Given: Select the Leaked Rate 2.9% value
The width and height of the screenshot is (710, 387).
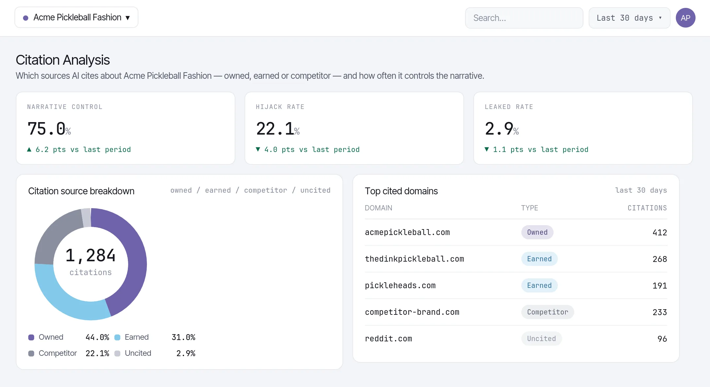Looking at the screenshot, I should (x=502, y=129).
